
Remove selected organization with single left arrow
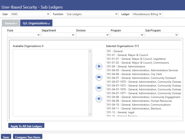(x=99, y=99)
